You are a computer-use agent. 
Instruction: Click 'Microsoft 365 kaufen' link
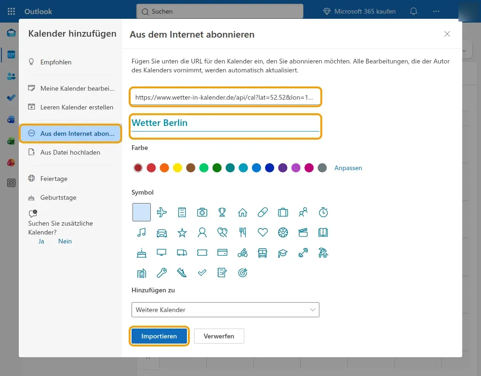click(x=359, y=11)
